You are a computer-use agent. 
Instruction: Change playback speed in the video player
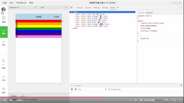click(130, 100)
